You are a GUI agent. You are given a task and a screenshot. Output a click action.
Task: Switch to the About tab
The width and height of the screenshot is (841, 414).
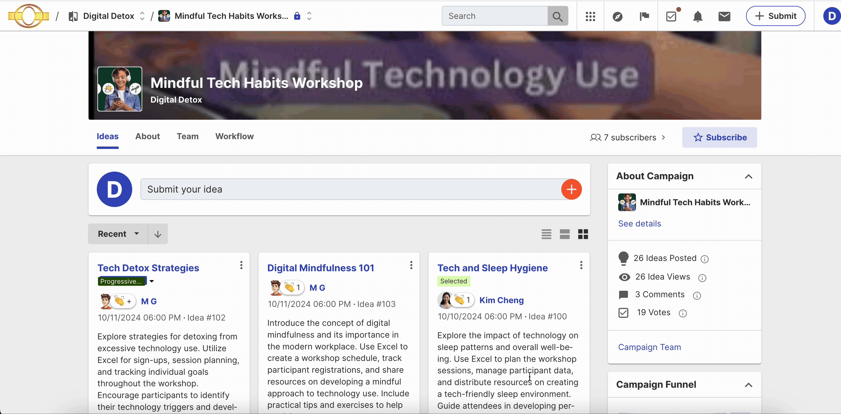coord(148,136)
